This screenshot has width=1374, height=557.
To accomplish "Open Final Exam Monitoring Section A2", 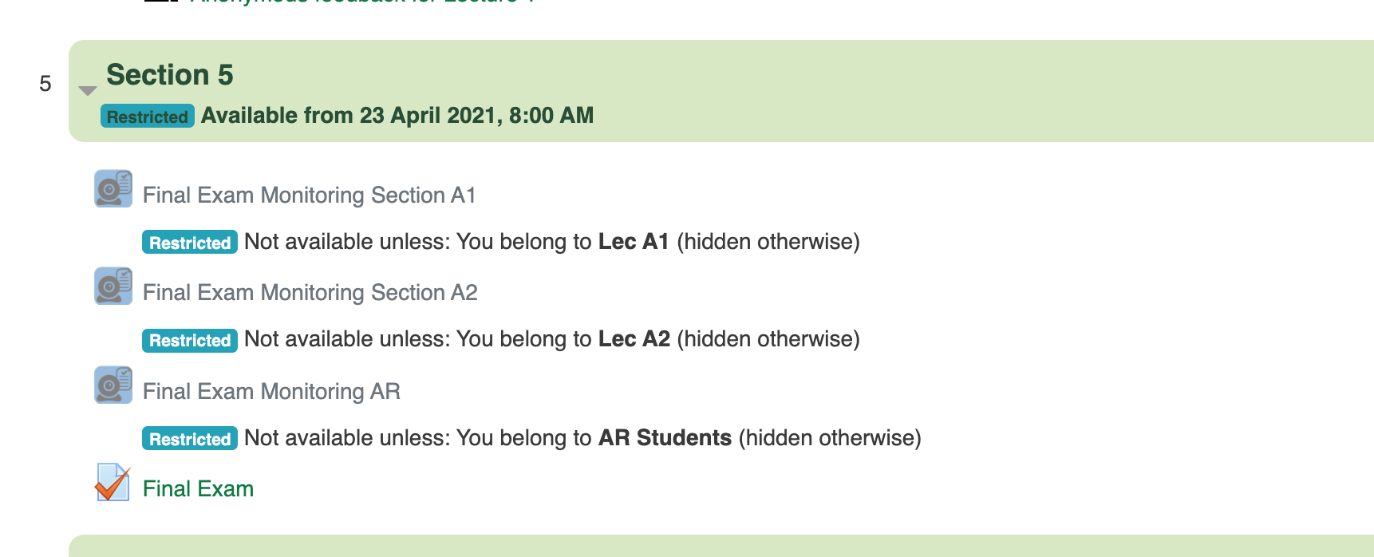I will point(310,293).
